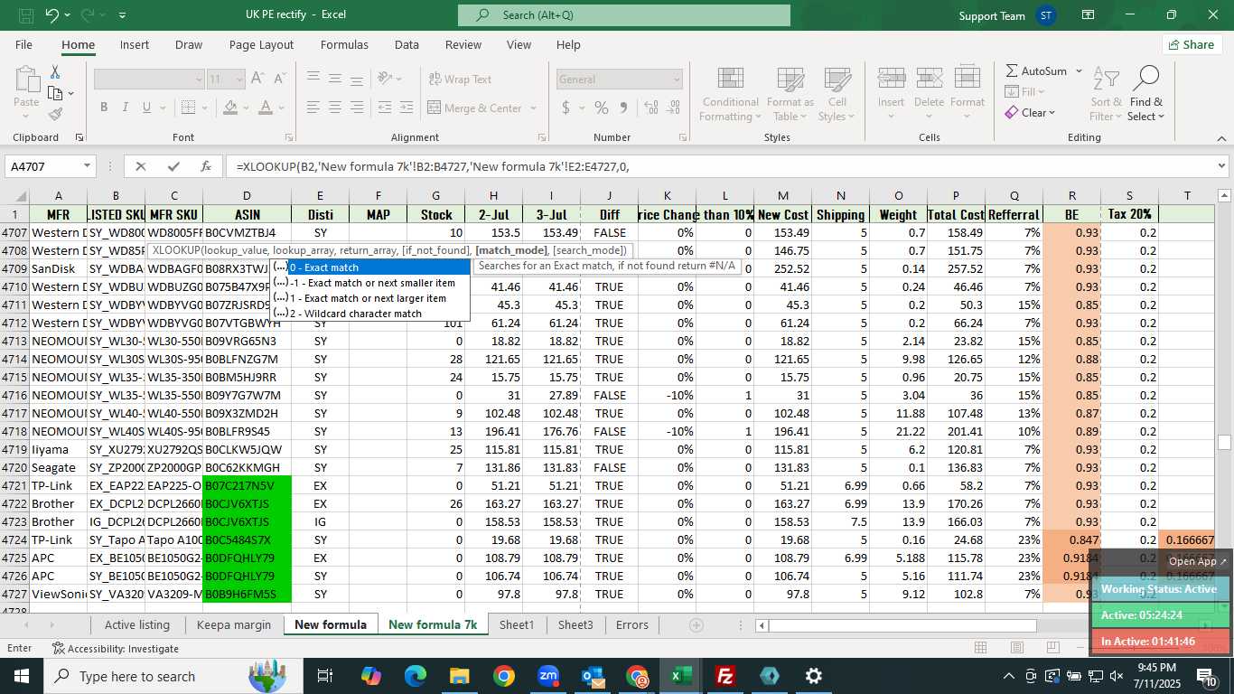Click the Comma Style icon
Screen dimensions: 1234x694
pyautogui.click(x=624, y=108)
